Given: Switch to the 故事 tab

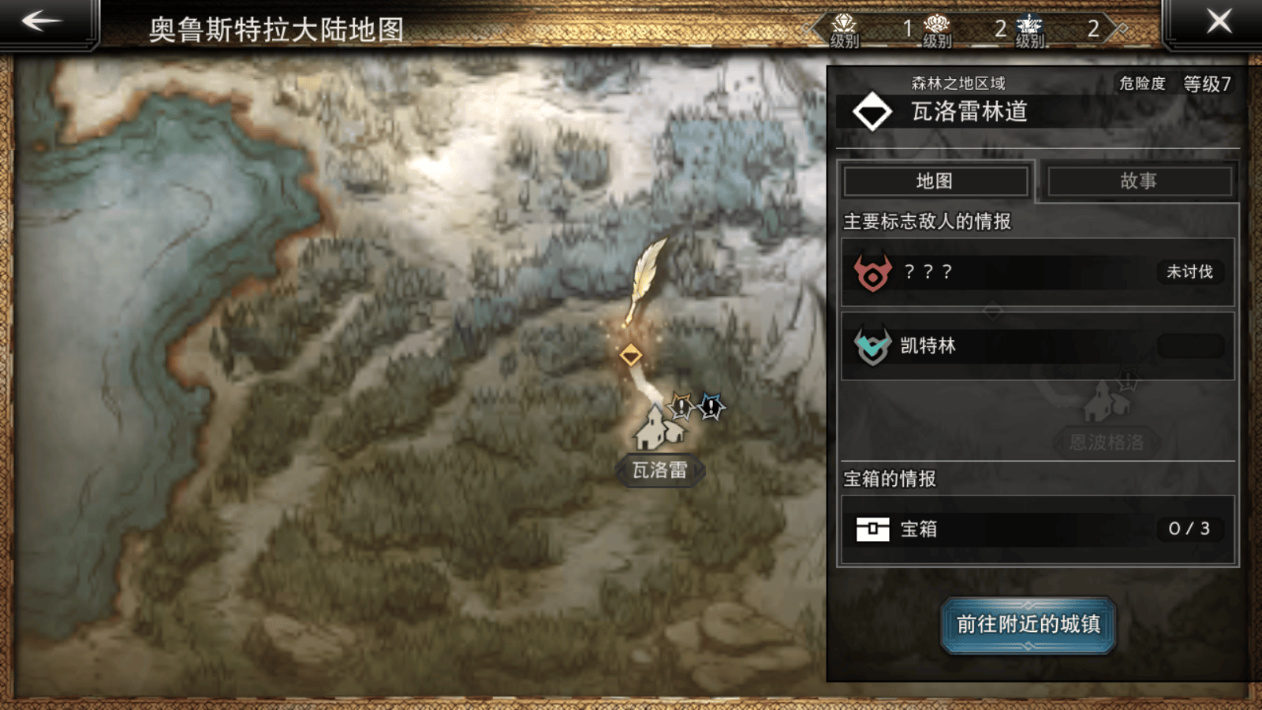Looking at the screenshot, I should tap(1139, 181).
